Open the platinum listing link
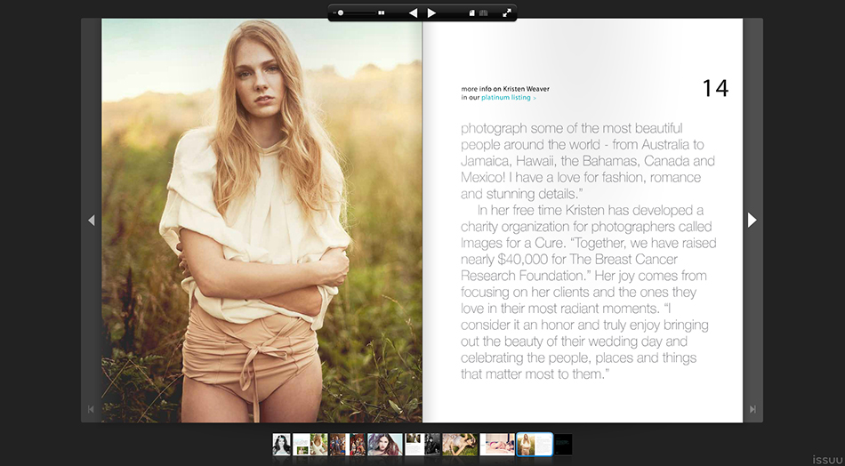The image size is (845, 466). 505,98
